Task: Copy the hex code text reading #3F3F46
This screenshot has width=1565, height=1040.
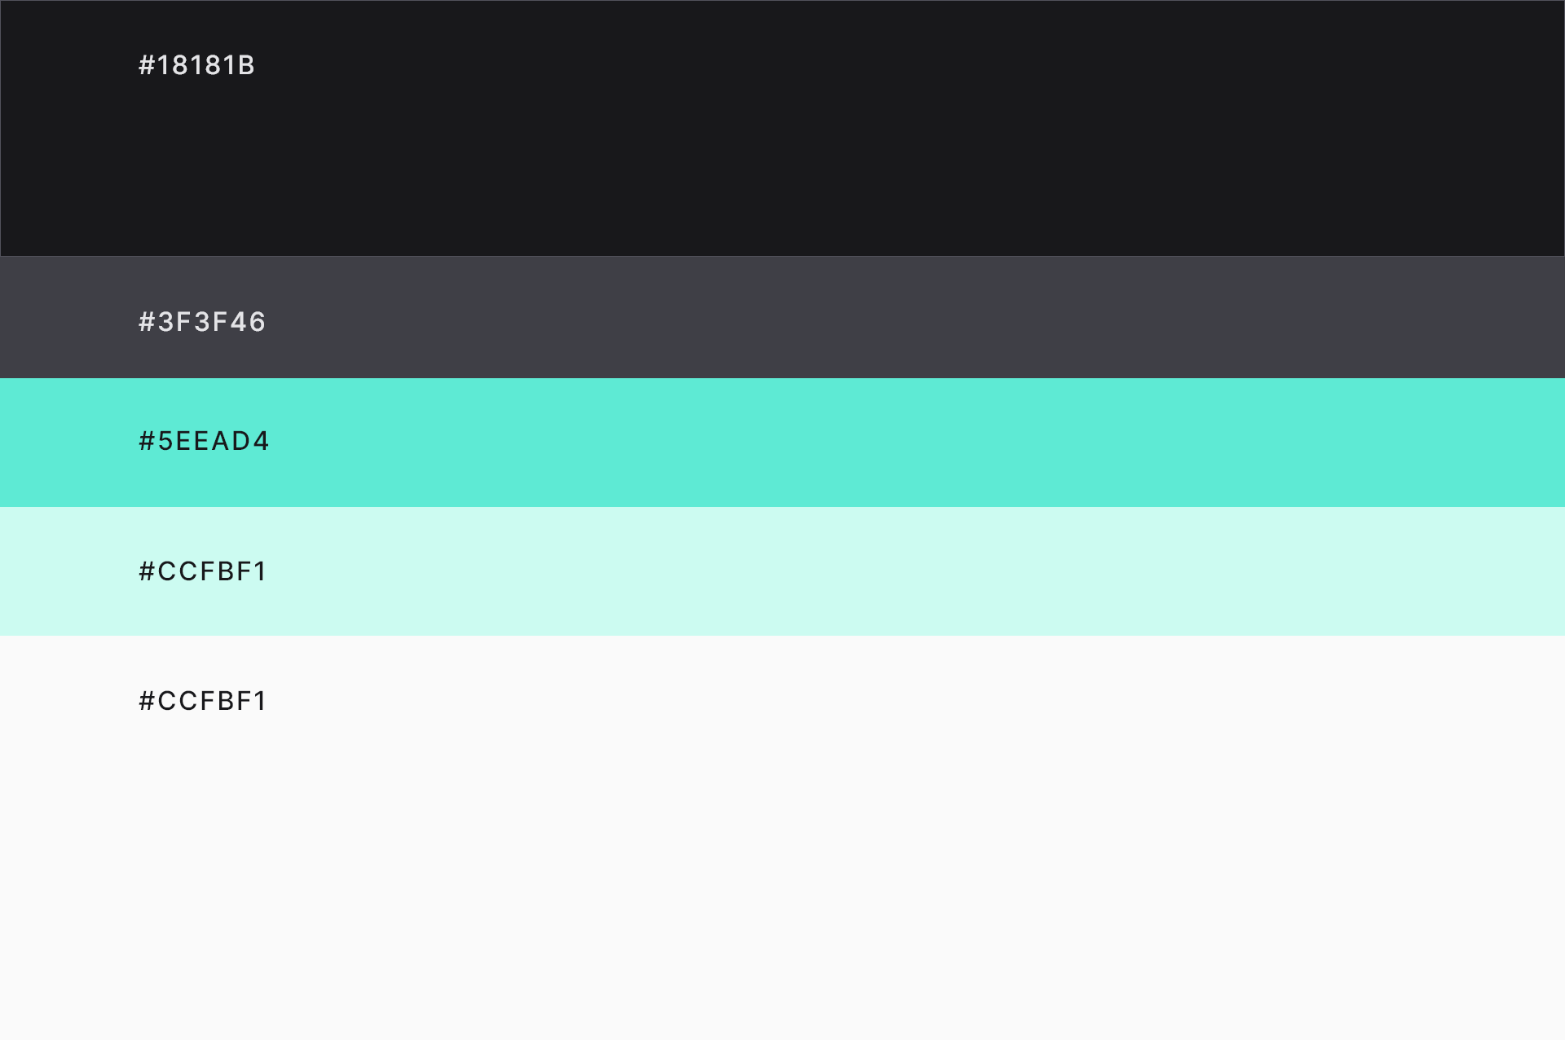Action: [202, 322]
